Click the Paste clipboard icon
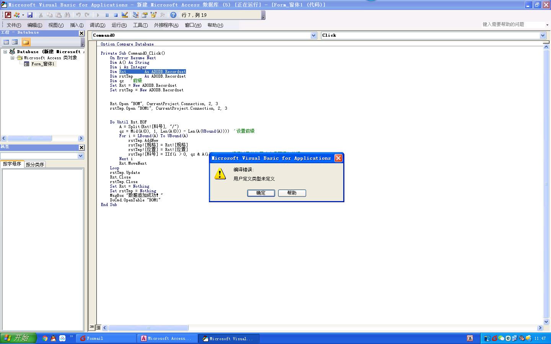Screen dimensions: 551x344 point(58,15)
